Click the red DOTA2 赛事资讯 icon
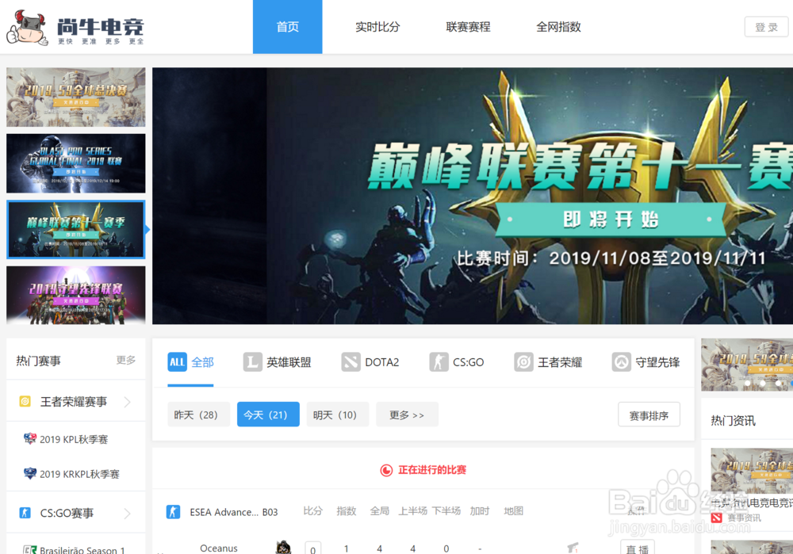 click(x=716, y=518)
